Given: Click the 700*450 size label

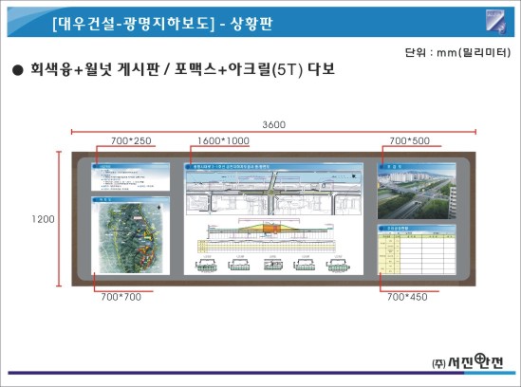Looking at the screenshot, I should (x=407, y=297).
